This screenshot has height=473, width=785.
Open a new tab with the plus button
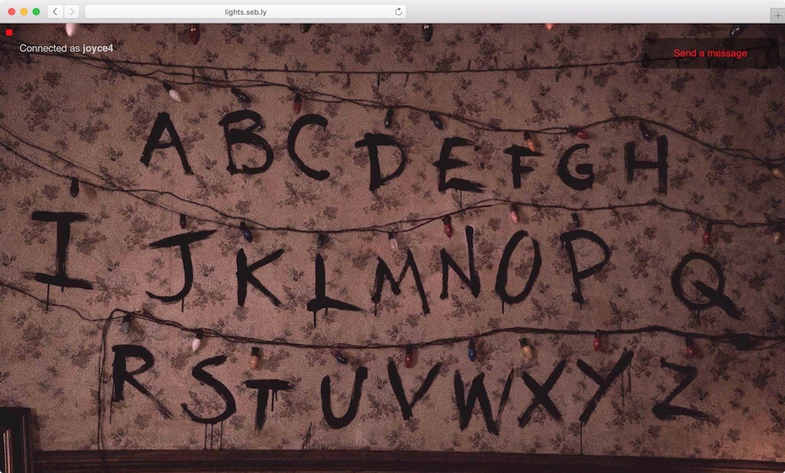pyautogui.click(x=777, y=15)
